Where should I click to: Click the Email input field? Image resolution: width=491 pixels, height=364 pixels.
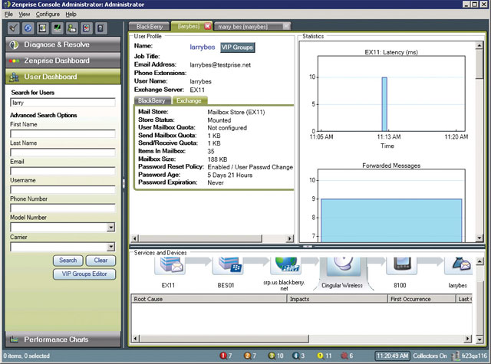pos(63,171)
